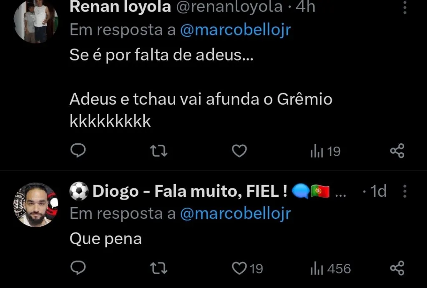Unlike the tweet with 19 likes
427x288 pixels.
[x=240, y=269]
